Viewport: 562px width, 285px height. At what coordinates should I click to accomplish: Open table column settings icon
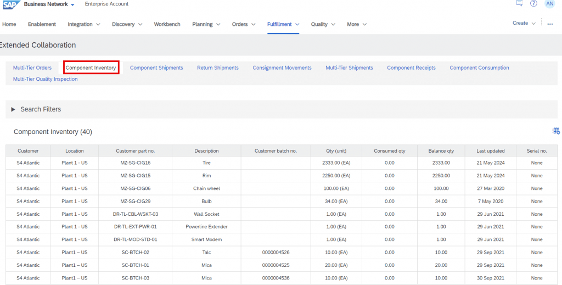(x=556, y=131)
